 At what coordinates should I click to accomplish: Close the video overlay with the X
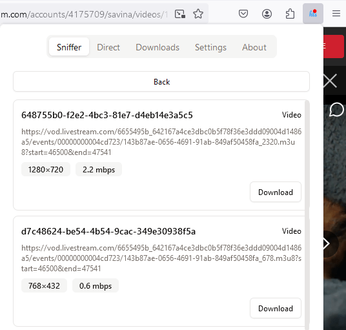(331, 81)
